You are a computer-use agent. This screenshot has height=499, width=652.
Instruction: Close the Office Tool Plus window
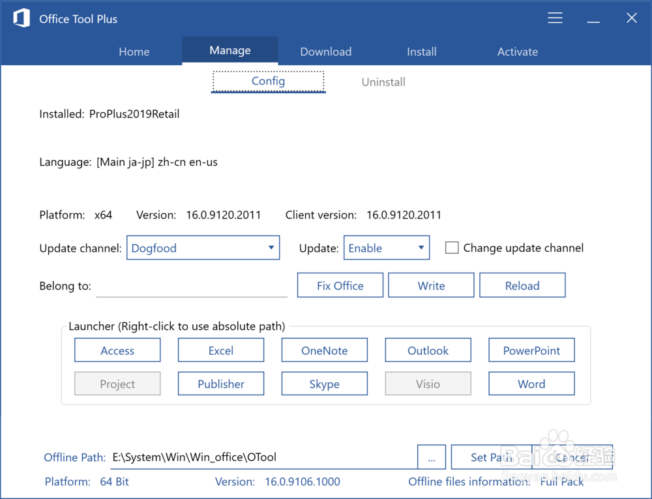pos(632,18)
